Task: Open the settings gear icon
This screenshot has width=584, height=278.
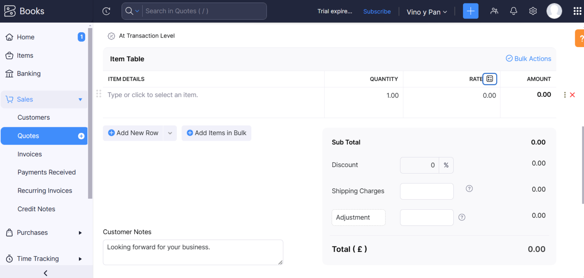Action: [x=532, y=11]
